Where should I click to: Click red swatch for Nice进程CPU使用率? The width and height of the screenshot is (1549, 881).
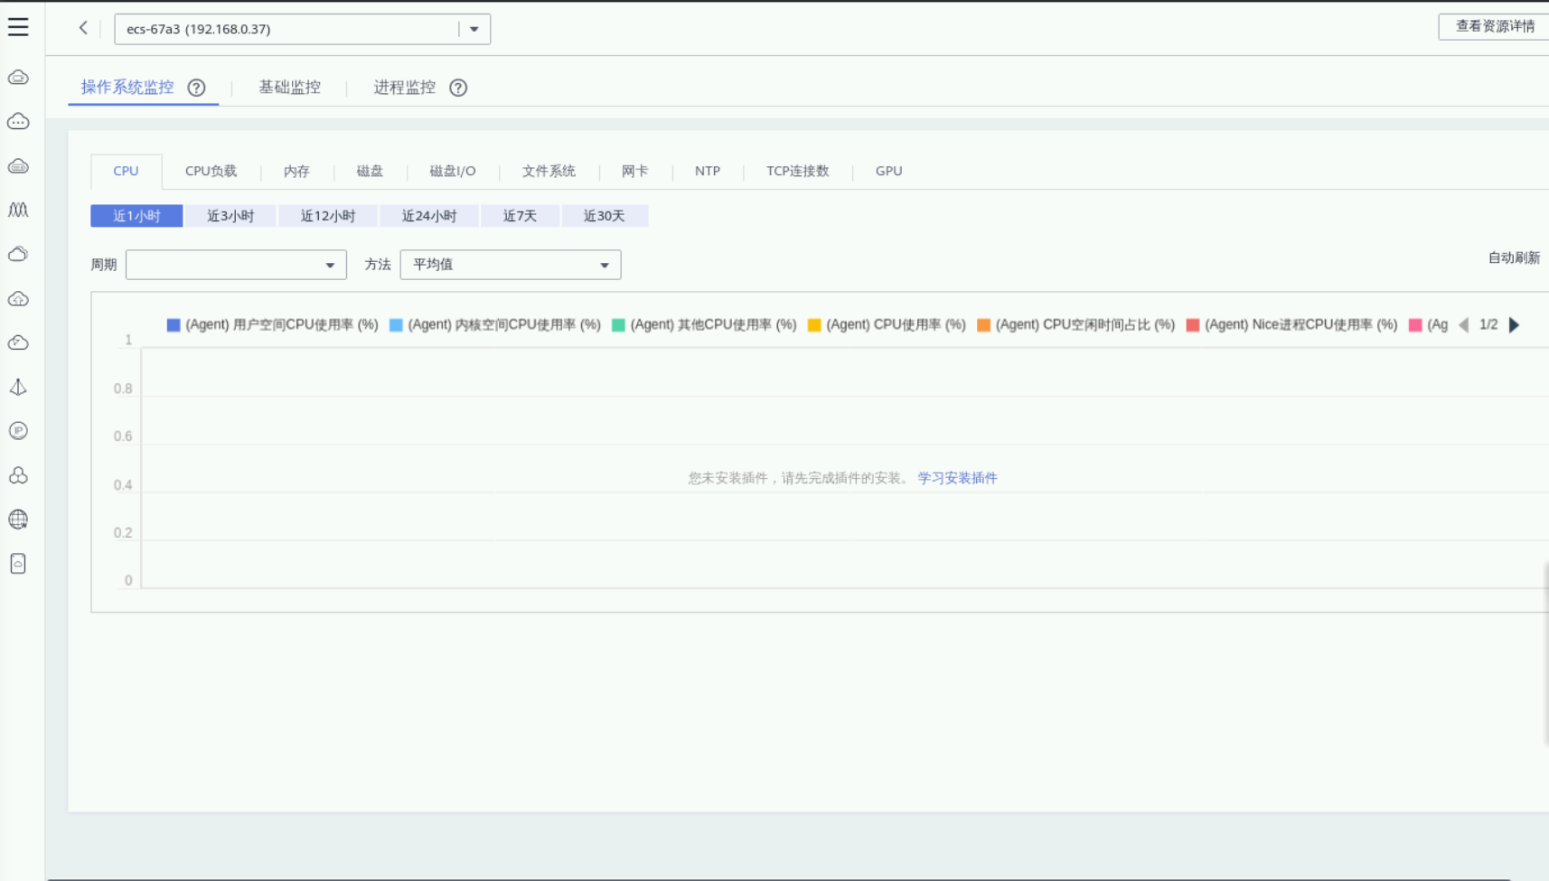coord(1193,325)
